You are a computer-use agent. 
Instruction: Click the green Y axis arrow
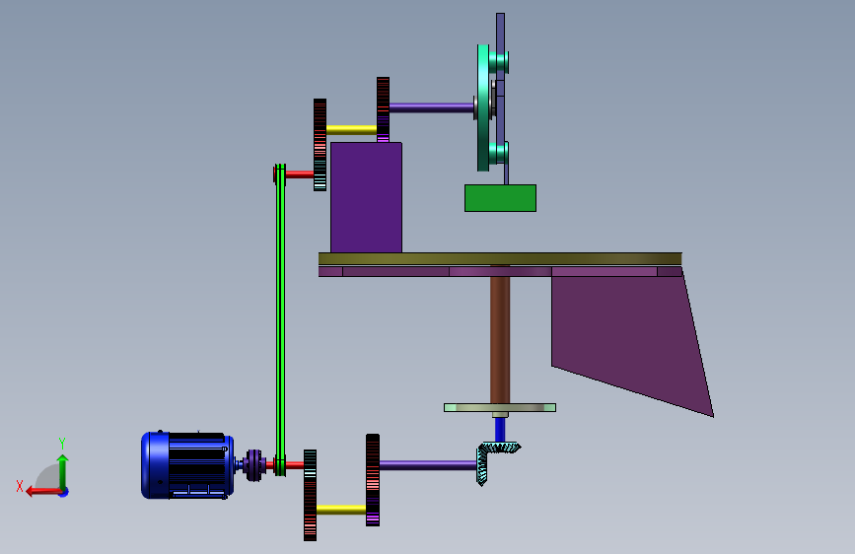click(x=63, y=472)
